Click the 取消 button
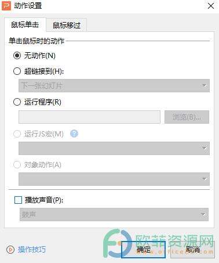 point(192,250)
